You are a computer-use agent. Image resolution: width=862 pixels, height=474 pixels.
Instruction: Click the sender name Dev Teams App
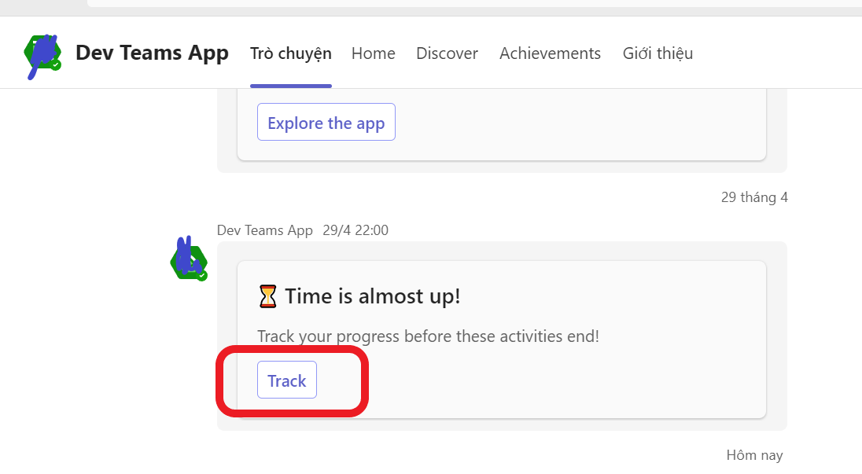[x=265, y=230]
